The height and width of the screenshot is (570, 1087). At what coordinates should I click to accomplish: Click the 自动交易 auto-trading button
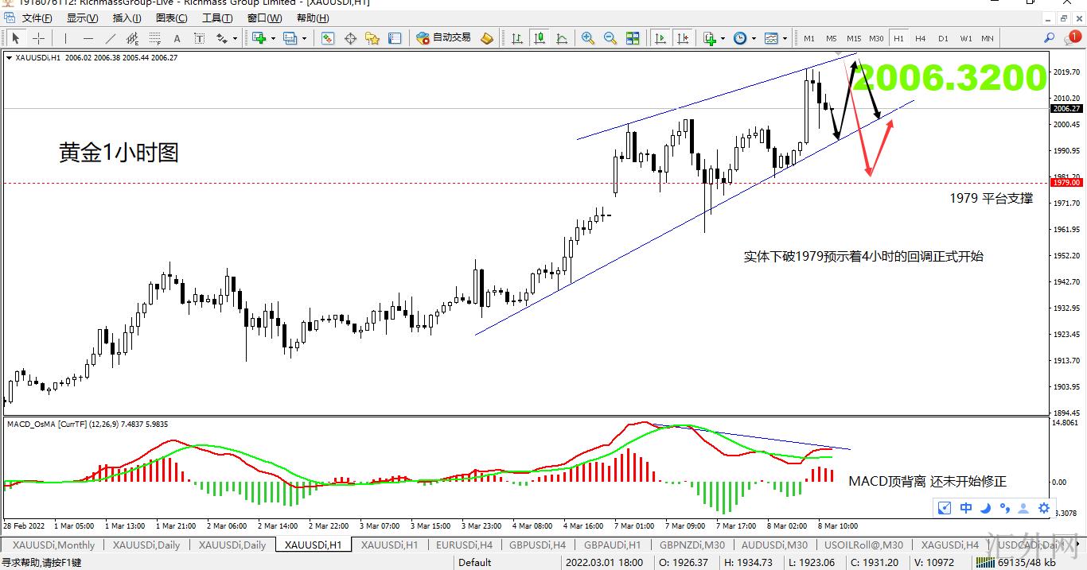pyautogui.click(x=444, y=38)
